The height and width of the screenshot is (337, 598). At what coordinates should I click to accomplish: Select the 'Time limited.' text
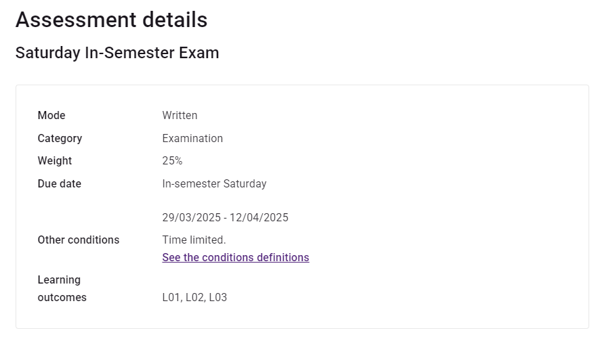point(194,240)
